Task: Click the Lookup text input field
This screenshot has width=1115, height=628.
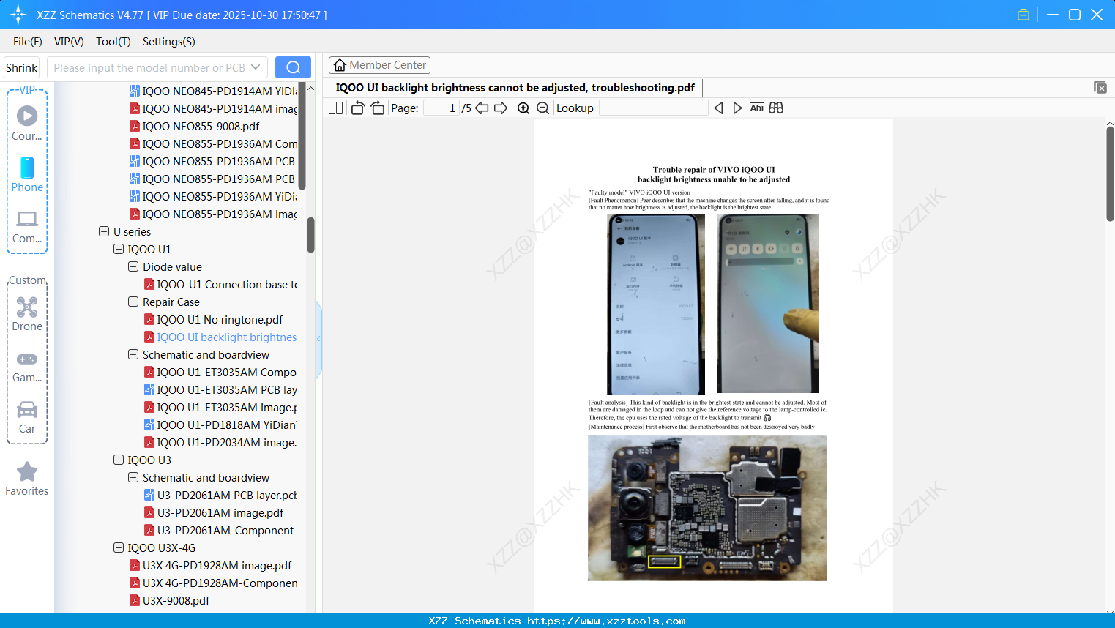Action: [653, 108]
